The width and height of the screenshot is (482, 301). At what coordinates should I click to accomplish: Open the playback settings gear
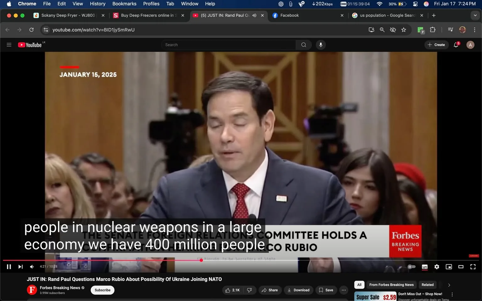click(436, 267)
